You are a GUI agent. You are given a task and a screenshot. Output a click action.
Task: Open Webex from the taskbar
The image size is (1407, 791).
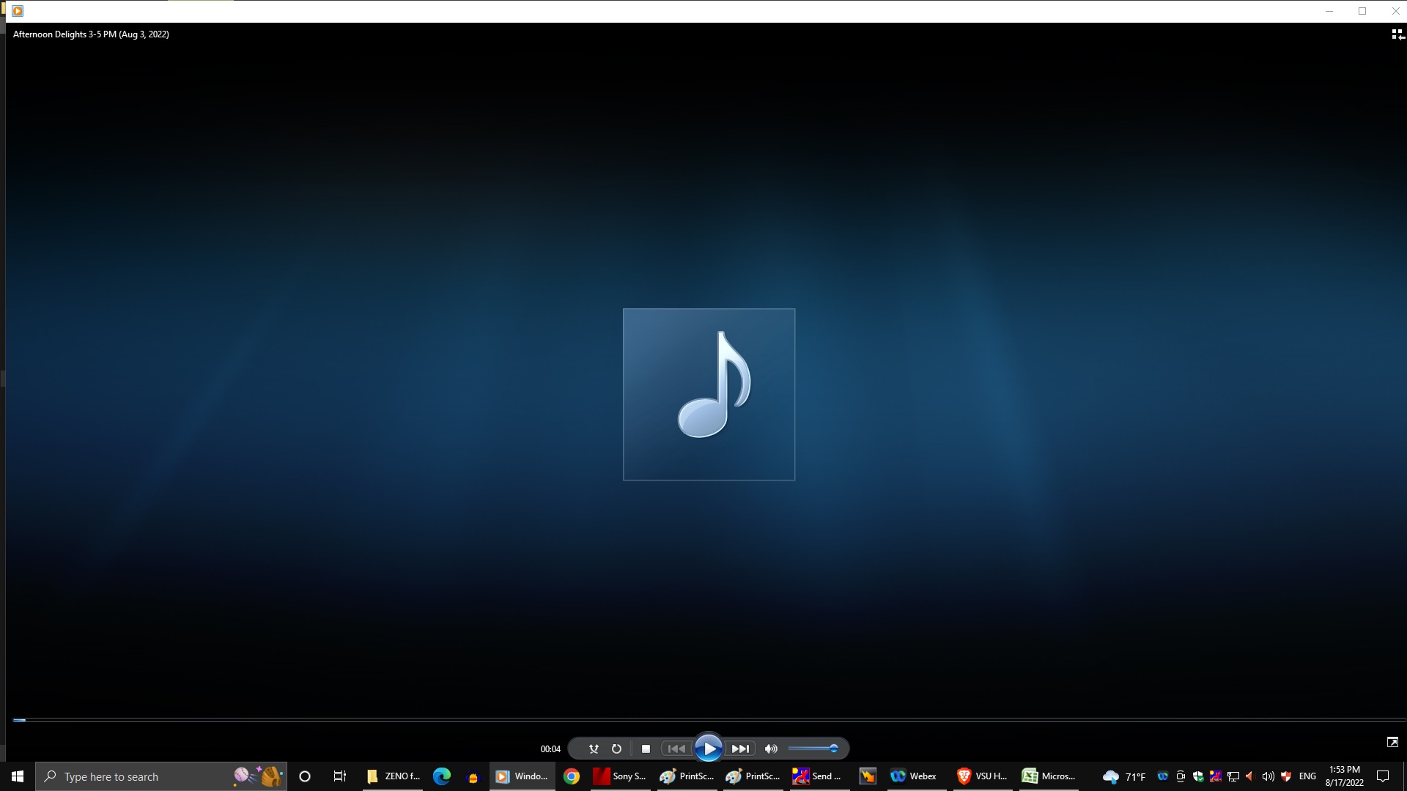pos(914,776)
